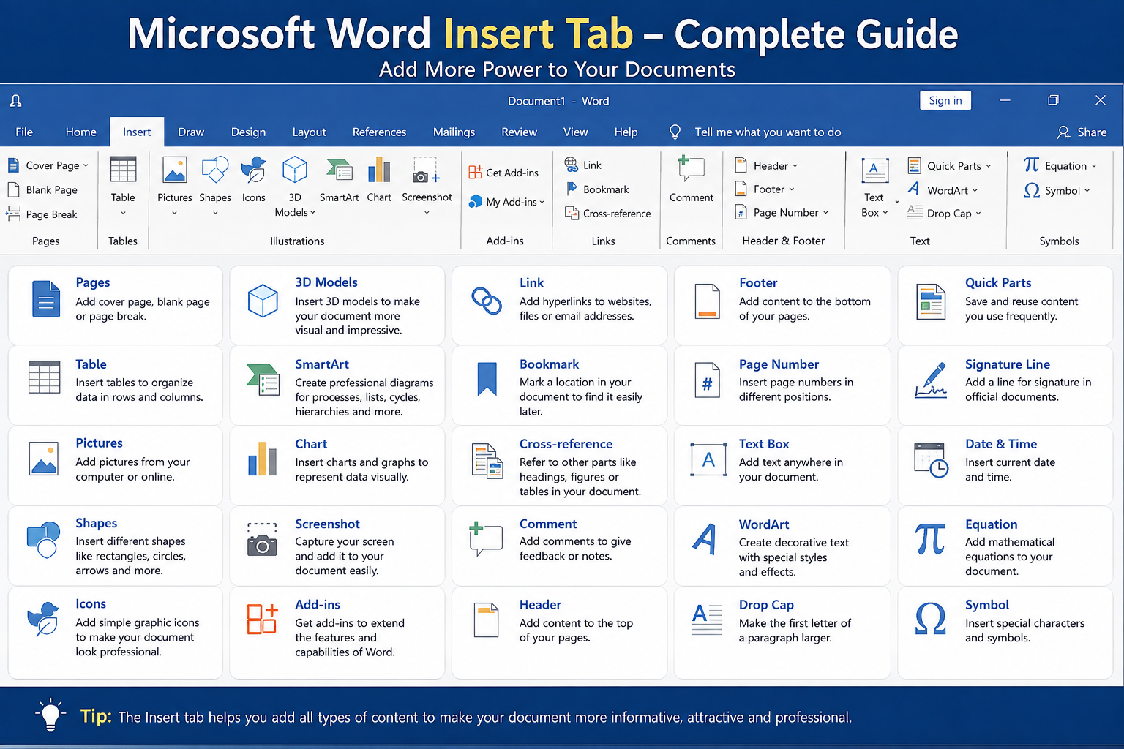1124x749 pixels.
Task: Click the Sign in button
Action: tap(945, 100)
